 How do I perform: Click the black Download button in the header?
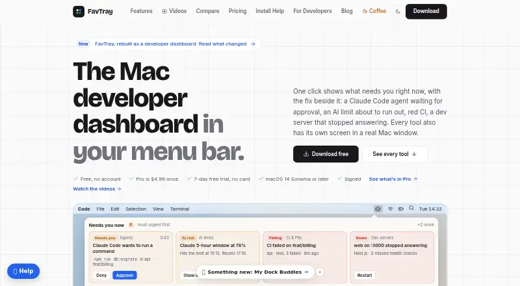[x=426, y=11]
